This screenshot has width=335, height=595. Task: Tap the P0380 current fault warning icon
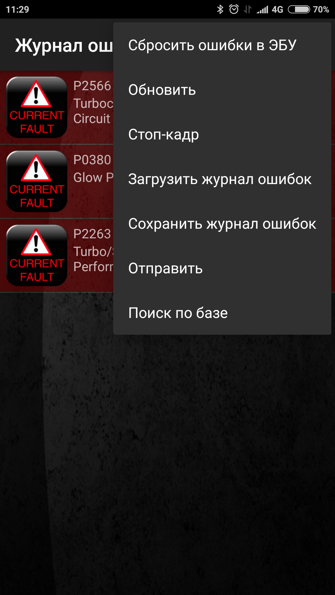pyautogui.click(x=37, y=181)
